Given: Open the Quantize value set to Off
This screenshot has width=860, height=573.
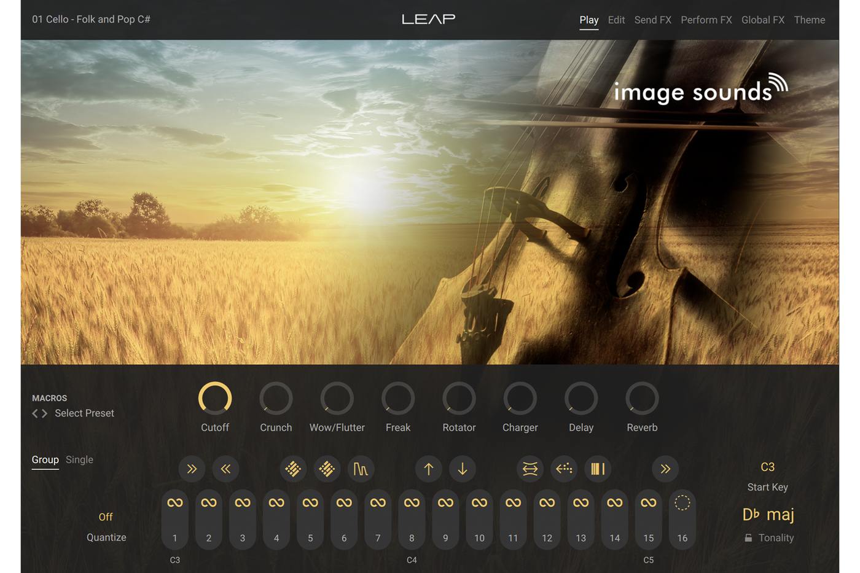Looking at the screenshot, I should 106,517.
